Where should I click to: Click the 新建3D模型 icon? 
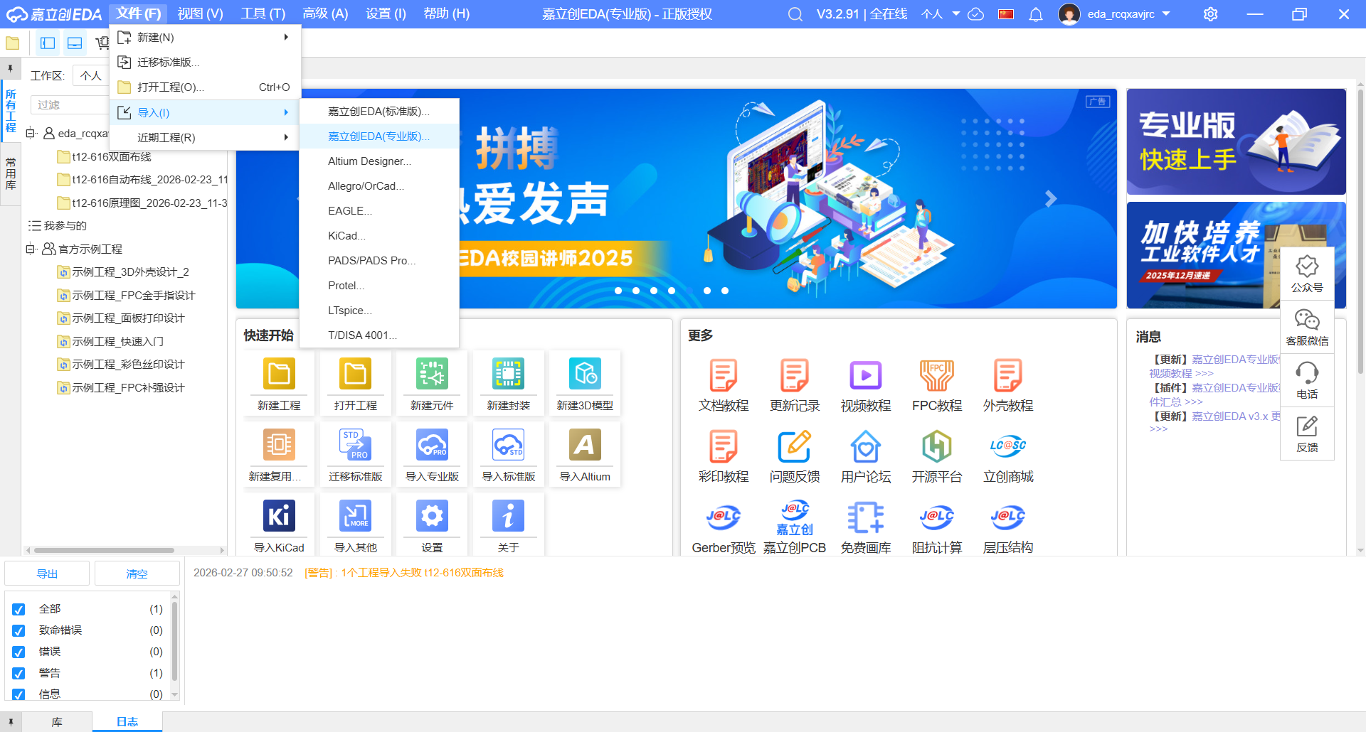pos(585,375)
